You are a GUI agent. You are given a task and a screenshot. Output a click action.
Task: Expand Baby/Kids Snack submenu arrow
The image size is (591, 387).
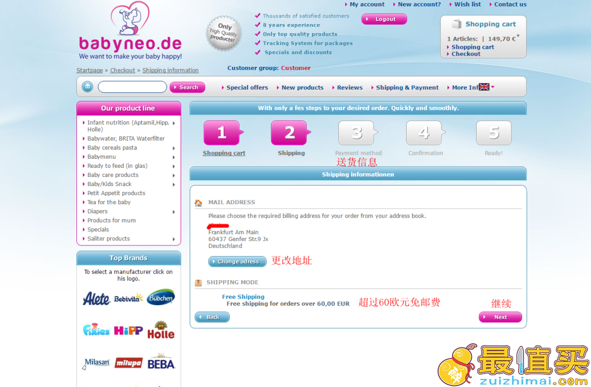tap(174, 184)
